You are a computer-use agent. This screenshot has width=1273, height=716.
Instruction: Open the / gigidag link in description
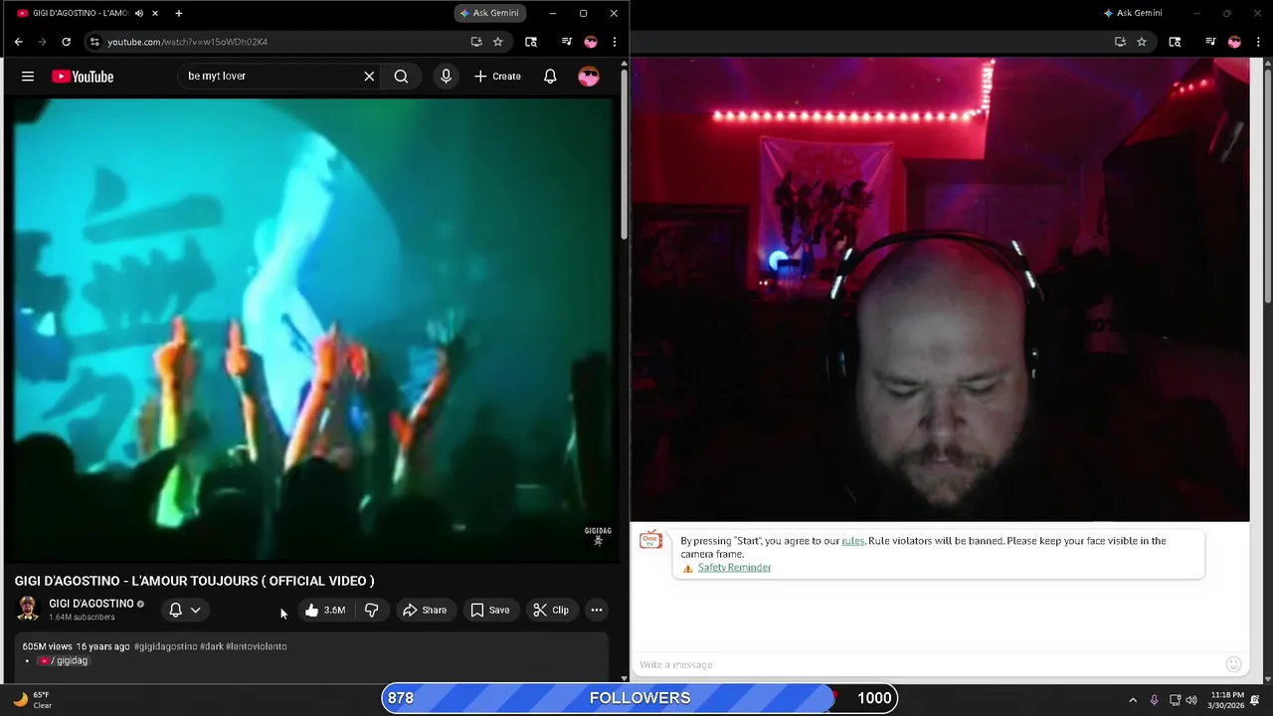coord(64,660)
